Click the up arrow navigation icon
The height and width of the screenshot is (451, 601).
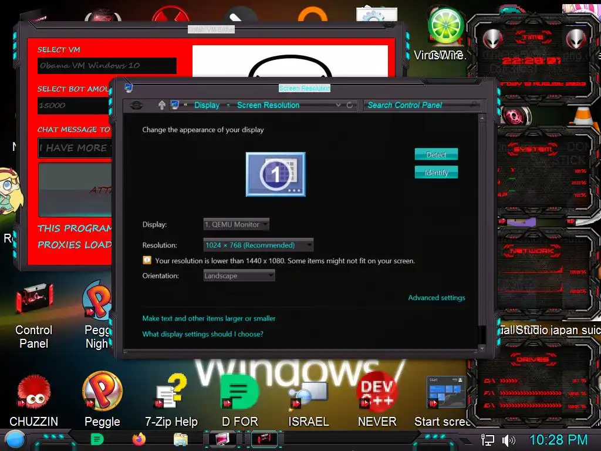pos(162,105)
